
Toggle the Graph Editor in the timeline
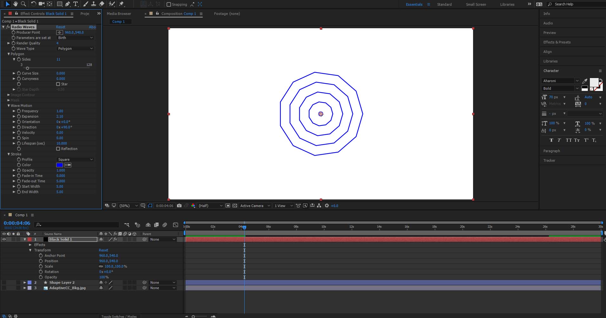(x=175, y=225)
